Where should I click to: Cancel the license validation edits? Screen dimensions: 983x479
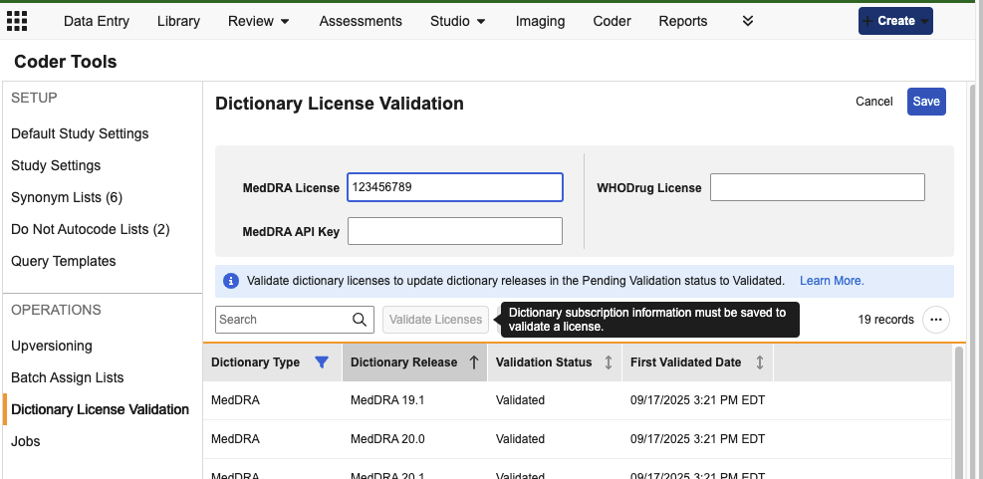pyautogui.click(x=873, y=102)
